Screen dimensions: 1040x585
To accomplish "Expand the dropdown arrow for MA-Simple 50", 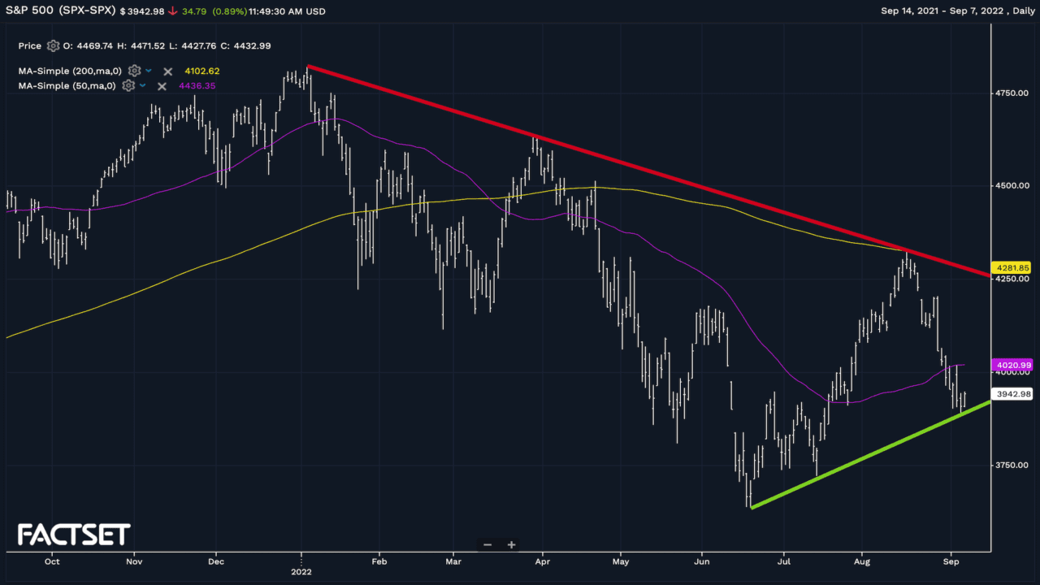I will point(143,86).
